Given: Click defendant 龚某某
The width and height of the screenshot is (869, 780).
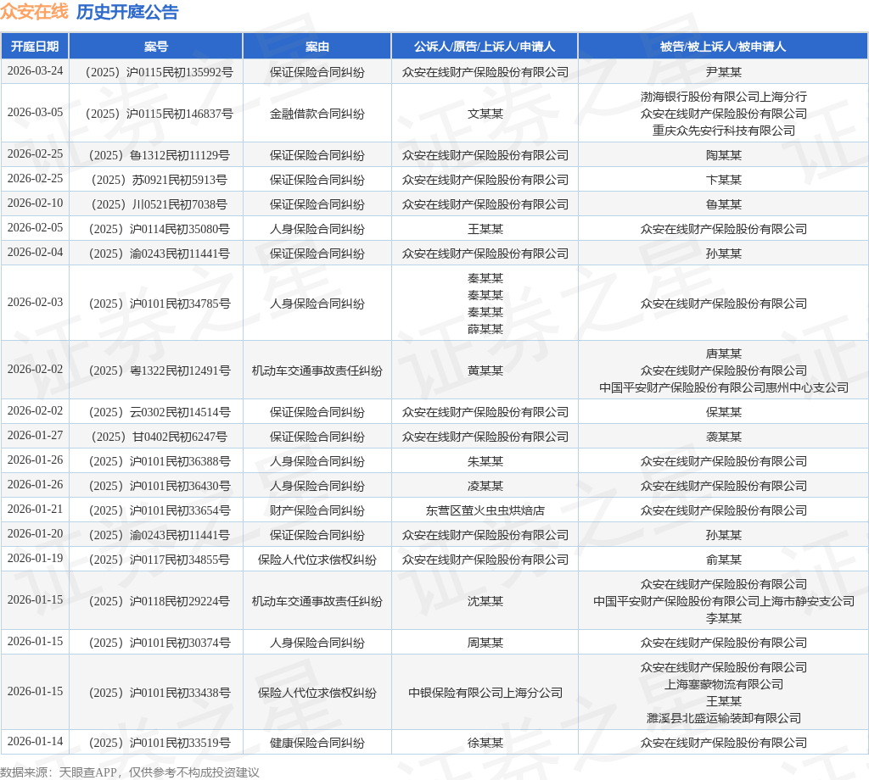Looking at the screenshot, I should [x=723, y=437].
